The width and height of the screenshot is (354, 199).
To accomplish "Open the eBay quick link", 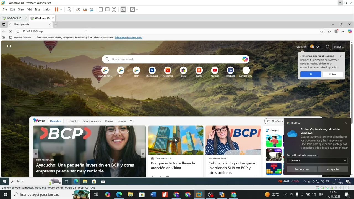I will tap(183, 72).
